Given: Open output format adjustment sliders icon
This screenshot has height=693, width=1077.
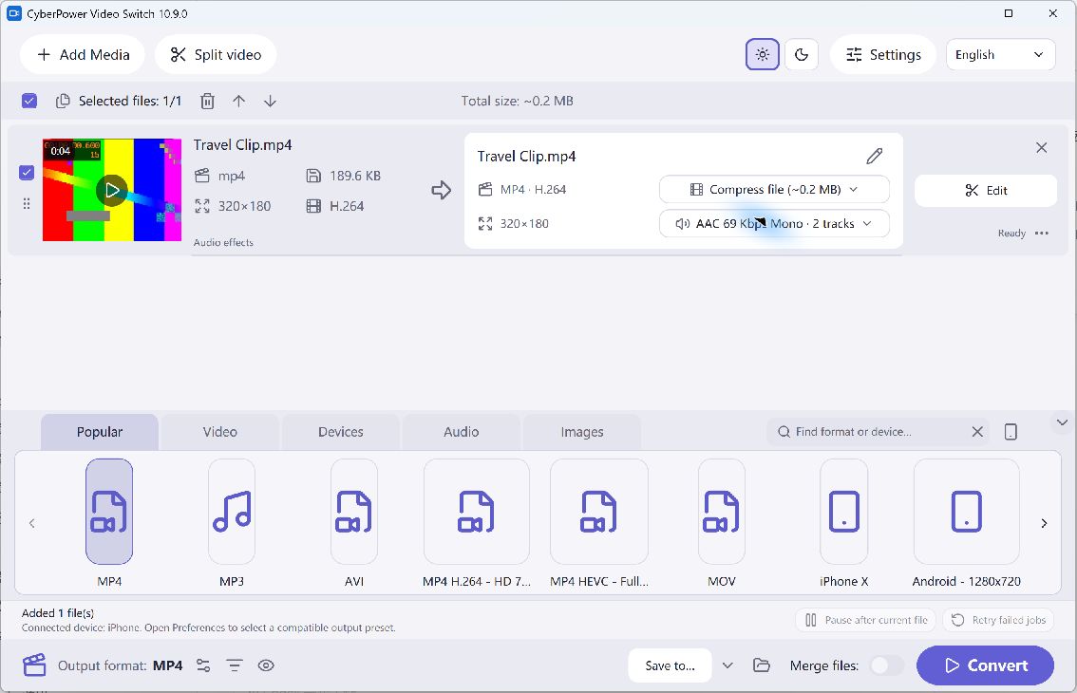Looking at the screenshot, I should point(203,665).
